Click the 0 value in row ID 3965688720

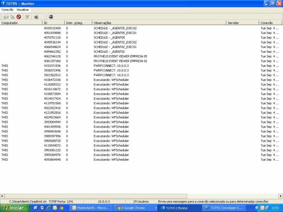tap(67, 141)
